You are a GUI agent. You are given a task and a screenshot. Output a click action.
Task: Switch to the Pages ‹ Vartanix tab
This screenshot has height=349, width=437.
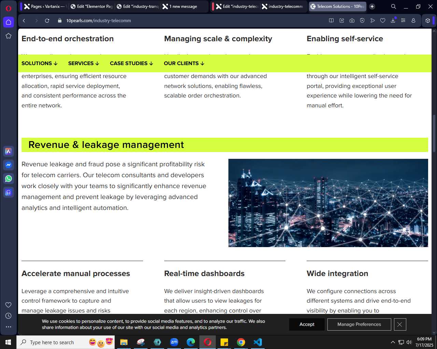click(45, 6)
